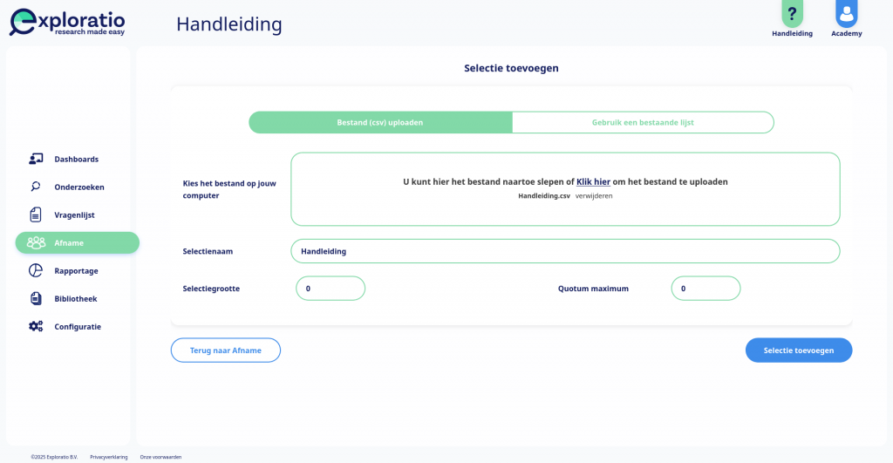This screenshot has height=463, width=893.
Task: Click the Bibliotheek book icon
Action: point(36,298)
